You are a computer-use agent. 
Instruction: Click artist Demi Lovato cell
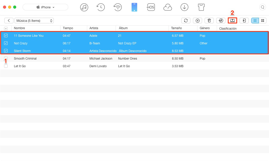coord(98,66)
